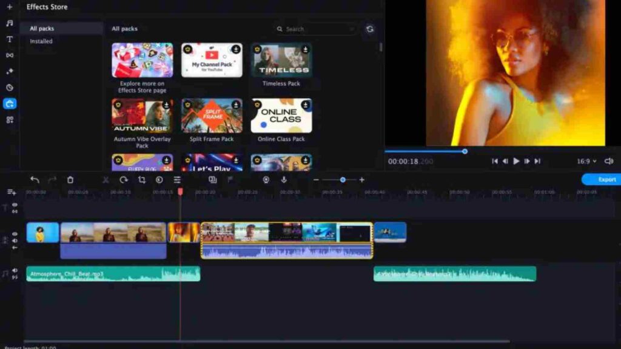Screen dimensions: 621x349
Task: Open the Titles T tool
Action: point(10,39)
